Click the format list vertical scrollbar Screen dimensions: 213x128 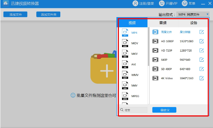pyautogui.click(x=149, y=47)
